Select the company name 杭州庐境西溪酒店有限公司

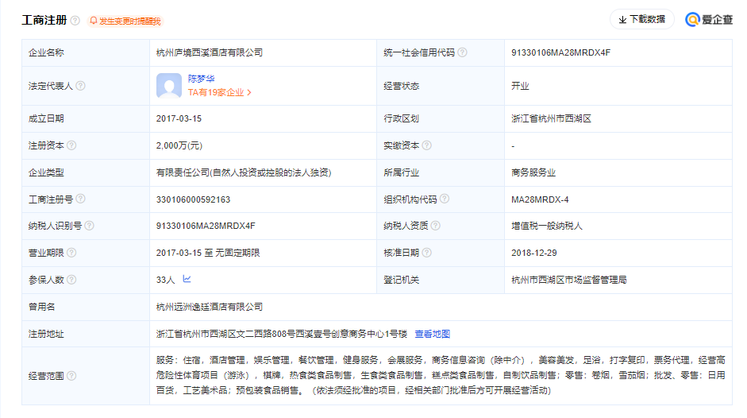[x=209, y=52]
